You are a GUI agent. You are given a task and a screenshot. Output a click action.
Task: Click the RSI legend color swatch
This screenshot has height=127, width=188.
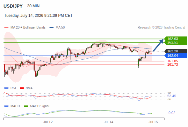[6, 88]
